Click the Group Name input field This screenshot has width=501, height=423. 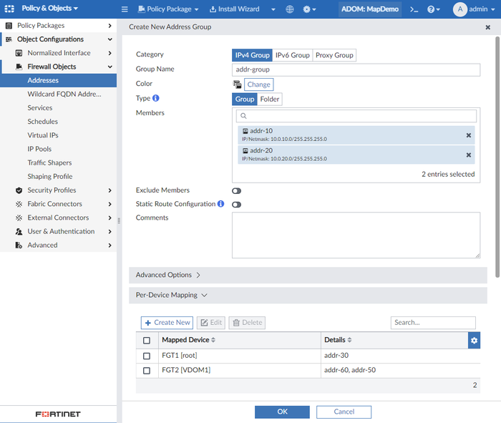tap(356, 69)
